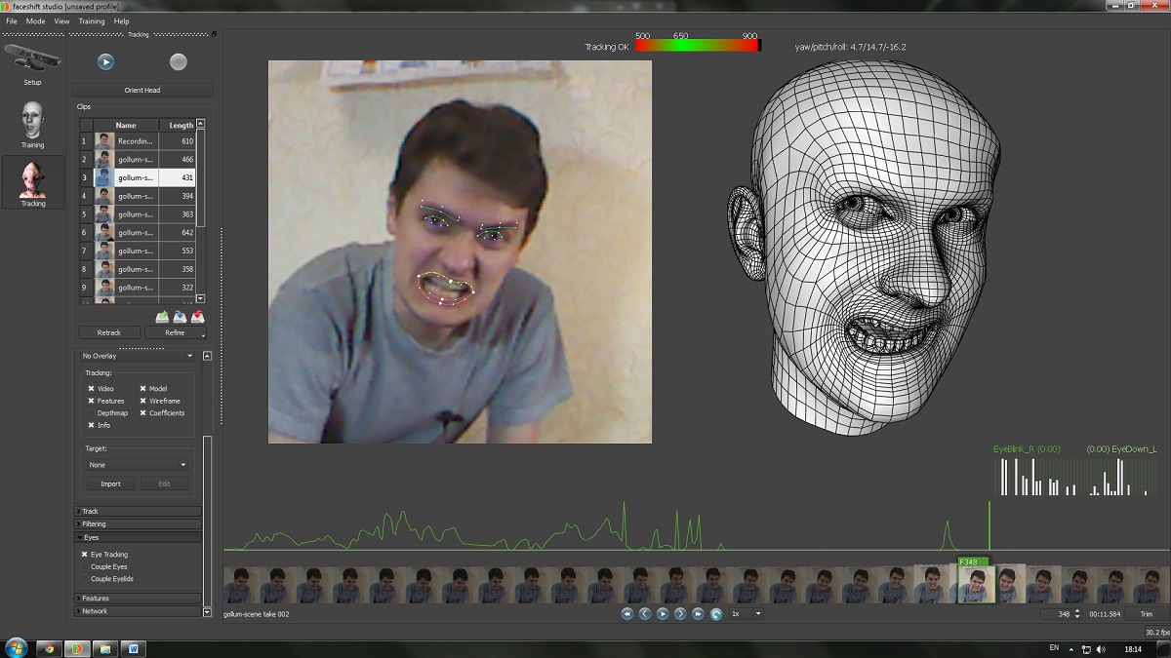Screen dimensions: 1171x658
Task: Enable Couple Eyes option
Action: [85, 566]
